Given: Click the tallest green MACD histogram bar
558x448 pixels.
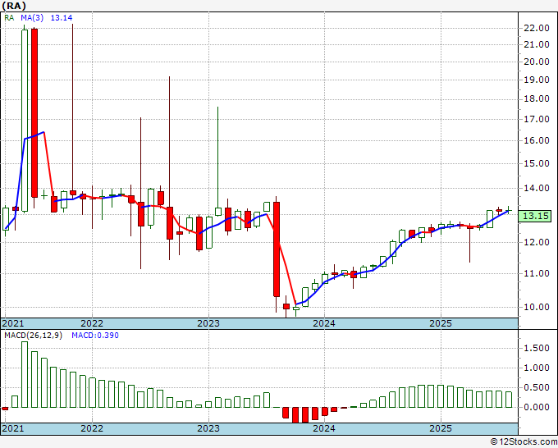Looking at the screenshot, I should pos(25,374).
